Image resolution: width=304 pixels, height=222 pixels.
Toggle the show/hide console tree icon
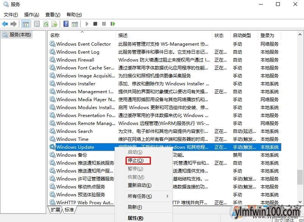26,24
